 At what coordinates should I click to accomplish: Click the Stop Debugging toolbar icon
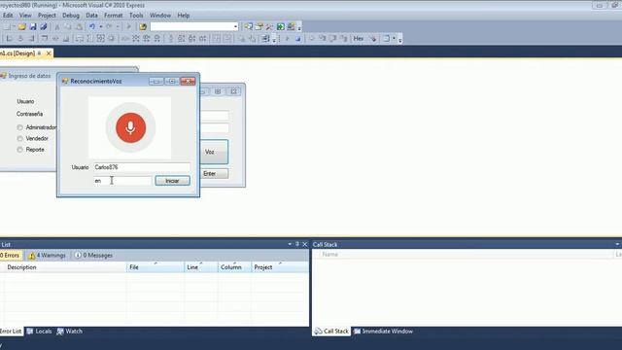click(298, 39)
